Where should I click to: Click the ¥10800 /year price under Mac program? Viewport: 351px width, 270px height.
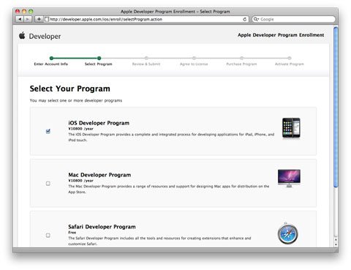[x=80, y=181]
